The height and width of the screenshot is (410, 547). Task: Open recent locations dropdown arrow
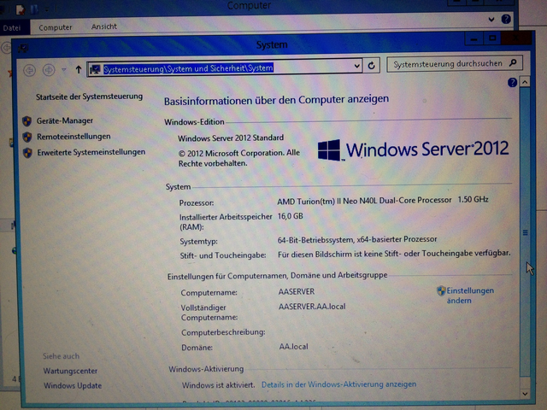[x=64, y=70]
